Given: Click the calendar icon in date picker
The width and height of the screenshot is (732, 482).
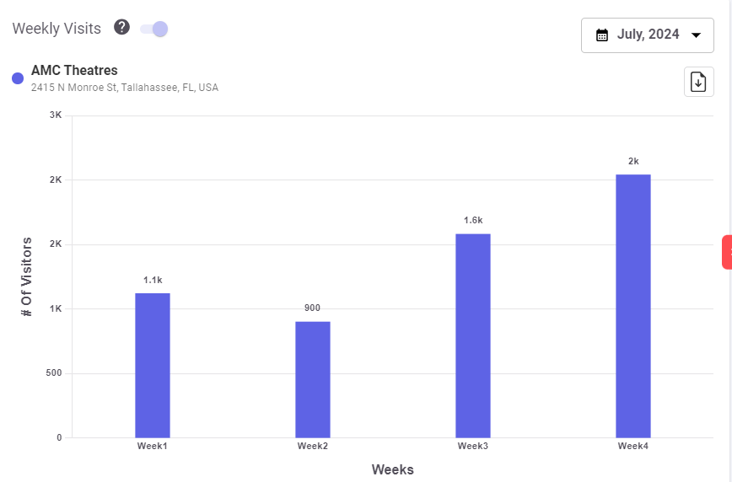Looking at the screenshot, I should tap(601, 35).
